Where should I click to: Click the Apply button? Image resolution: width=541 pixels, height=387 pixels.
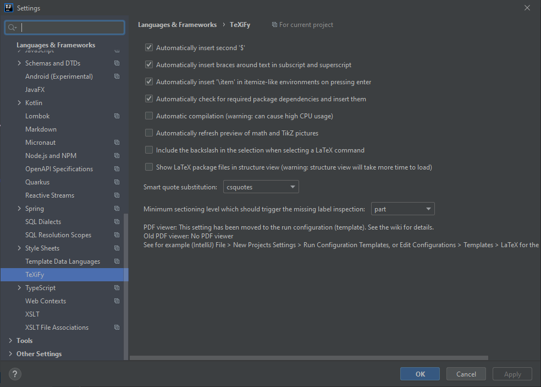coord(512,374)
